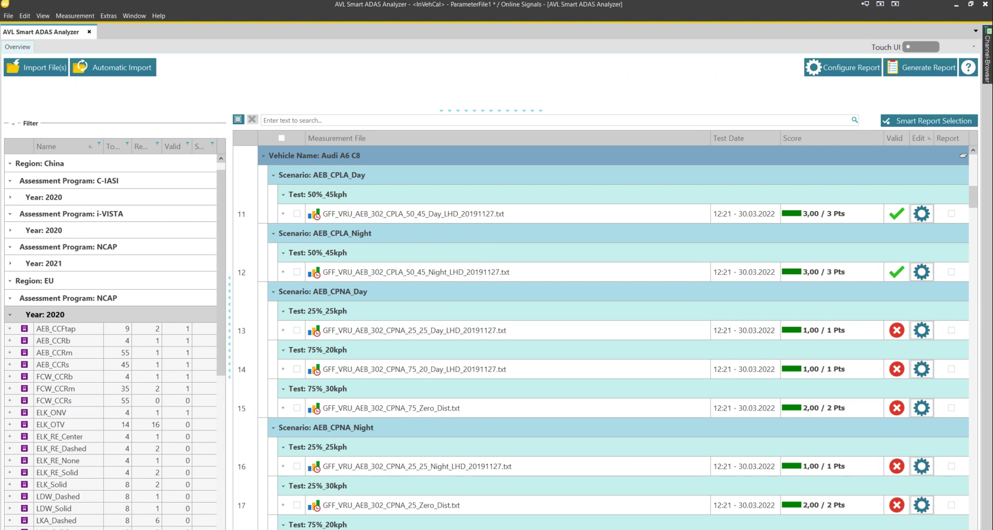Open edit gear for CPNA_75_20_Day file
The width and height of the screenshot is (993, 530).
tap(921, 369)
